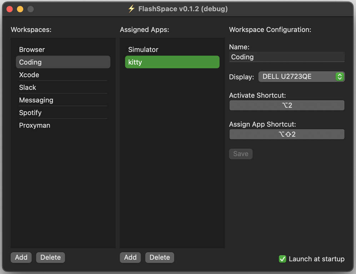This screenshot has height=274, width=356.
Task: Click the Assign App Shortcut recorder field
Action: [287, 134]
